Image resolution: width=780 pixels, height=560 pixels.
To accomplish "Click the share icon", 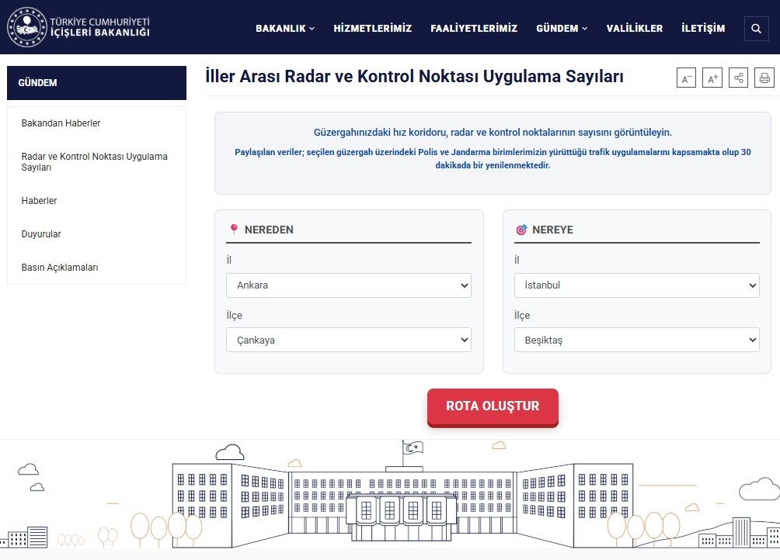I will tap(738, 78).
